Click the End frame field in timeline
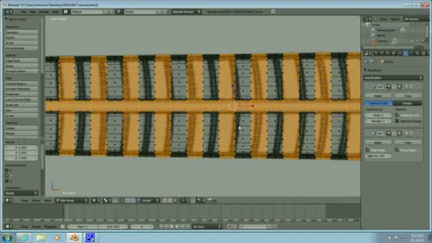Viewport: 432px width, 243px height. pos(113,227)
